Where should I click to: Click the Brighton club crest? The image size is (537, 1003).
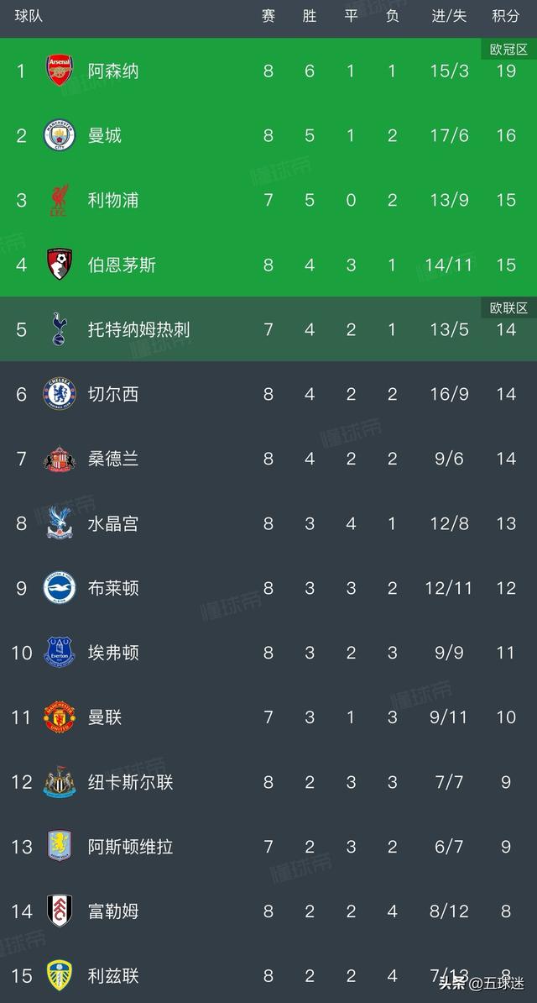pyautogui.click(x=60, y=588)
